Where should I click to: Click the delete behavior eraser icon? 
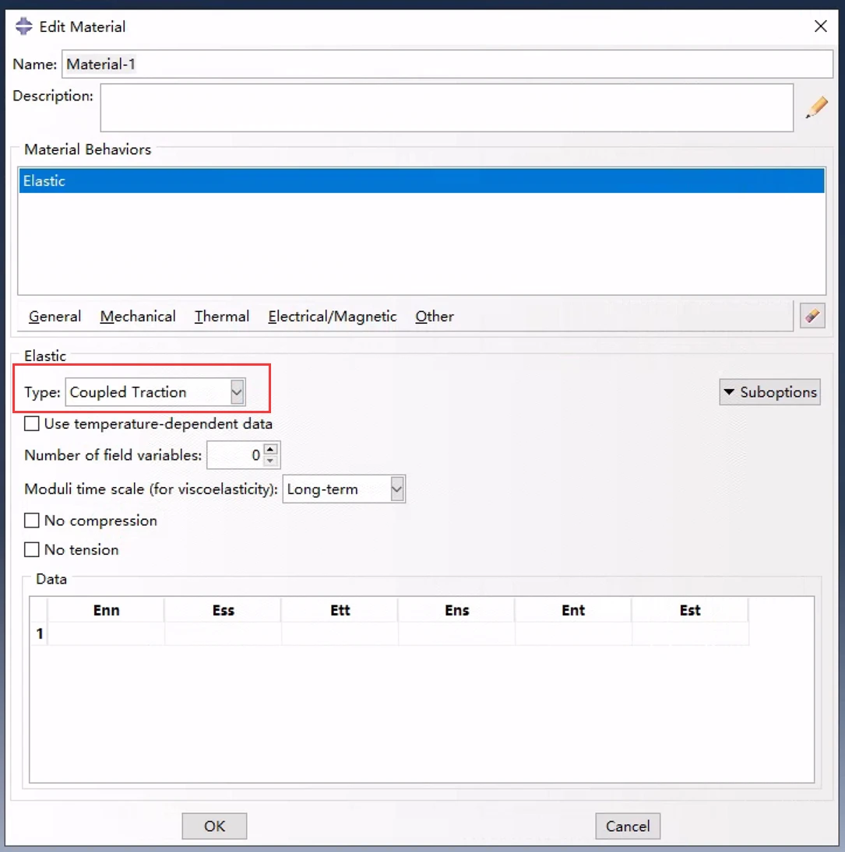(x=812, y=316)
